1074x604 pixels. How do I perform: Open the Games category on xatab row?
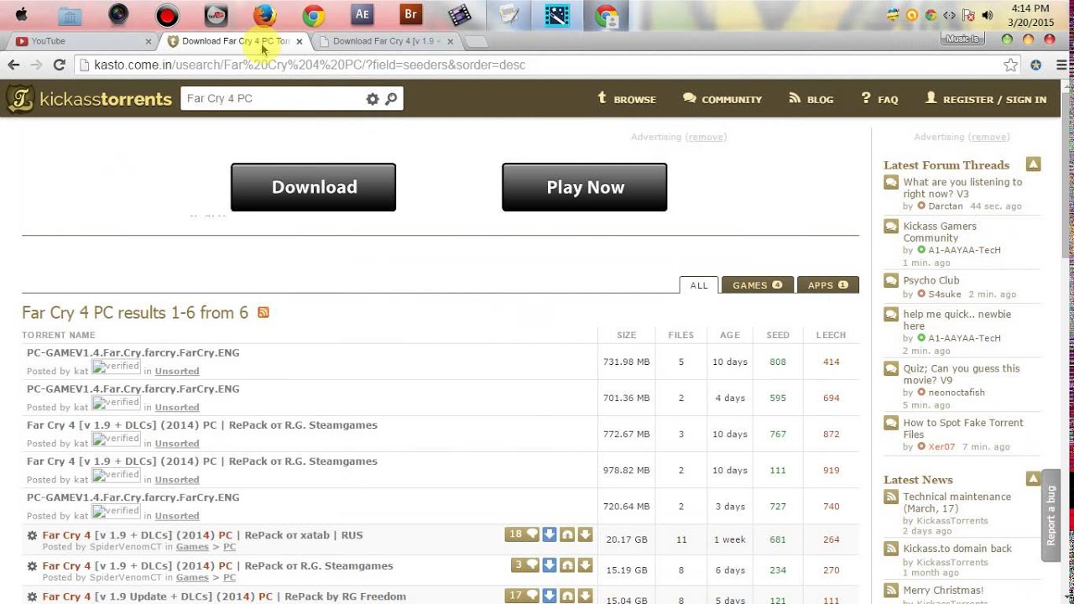(192, 547)
